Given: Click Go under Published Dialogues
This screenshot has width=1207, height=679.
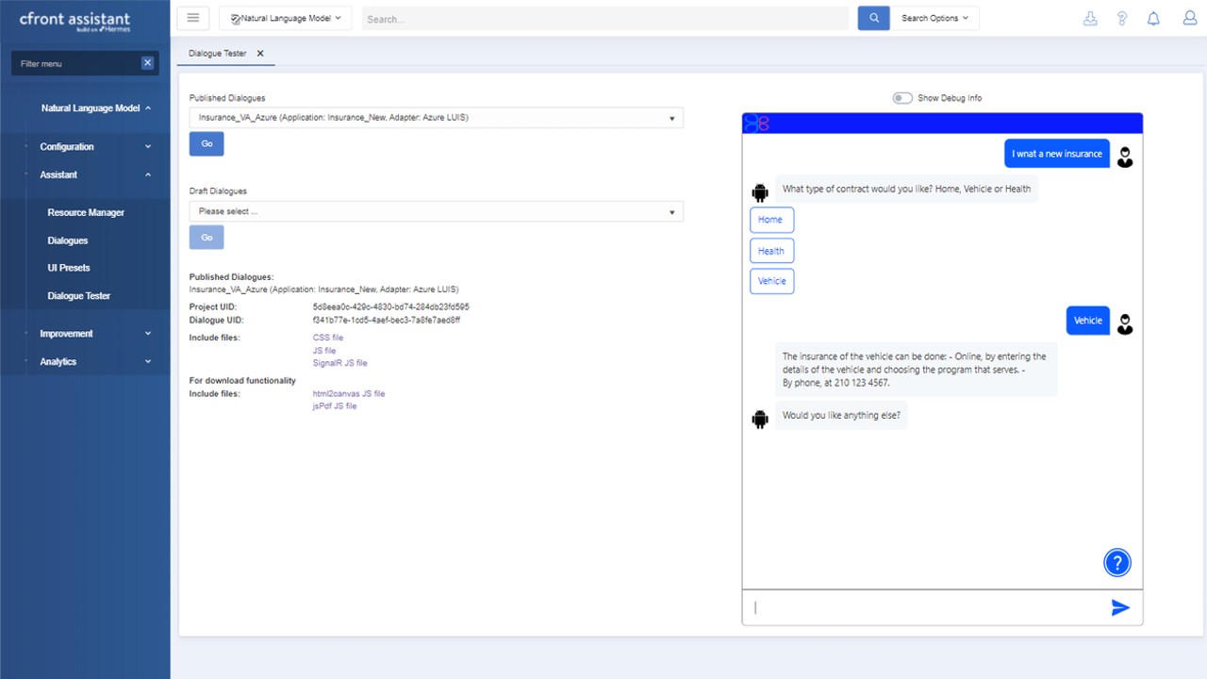Looking at the screenshot, I should tap(207, 144).
